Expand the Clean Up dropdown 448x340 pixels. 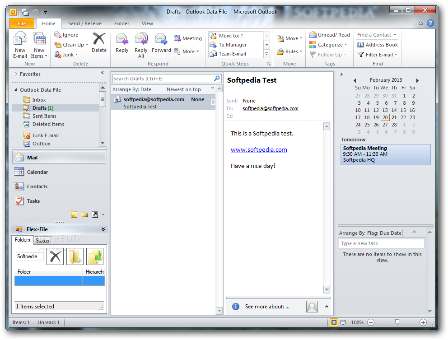point(87,45)
